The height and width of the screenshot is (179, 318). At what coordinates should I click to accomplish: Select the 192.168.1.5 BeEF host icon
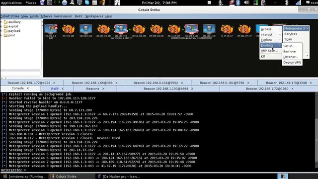51,29
